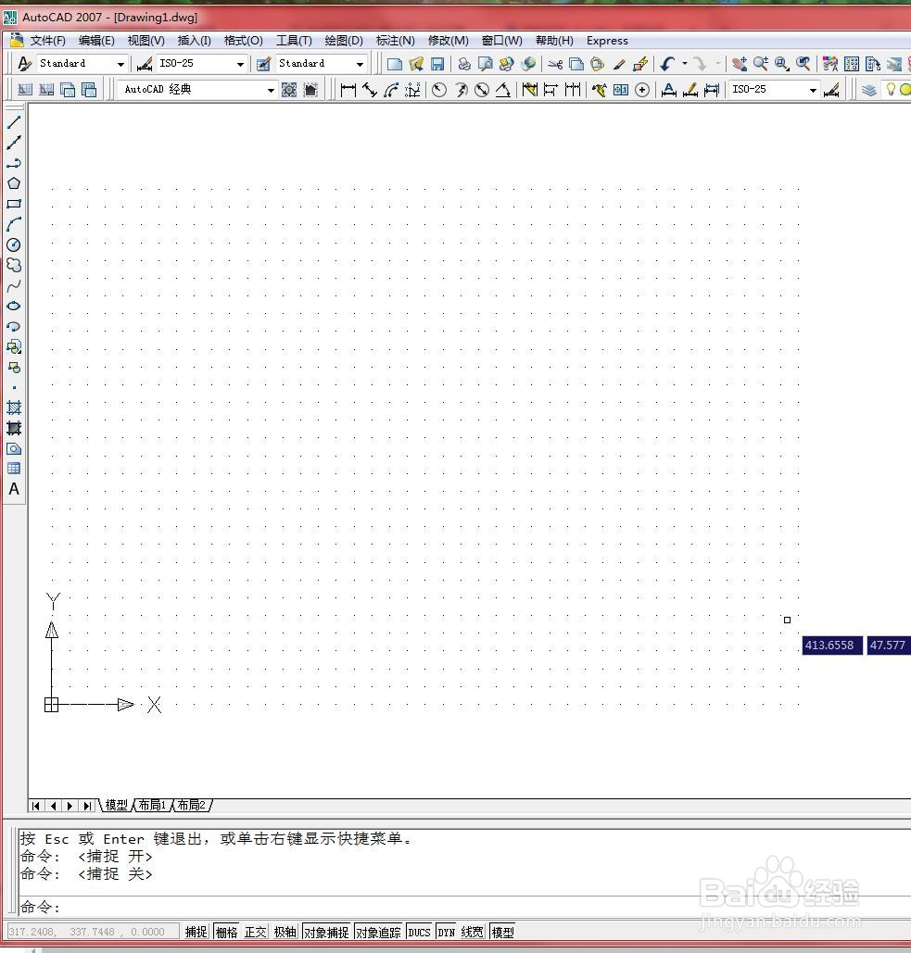Click the Undo arrow icon
911x953 pixels.
tap(668, 64)
